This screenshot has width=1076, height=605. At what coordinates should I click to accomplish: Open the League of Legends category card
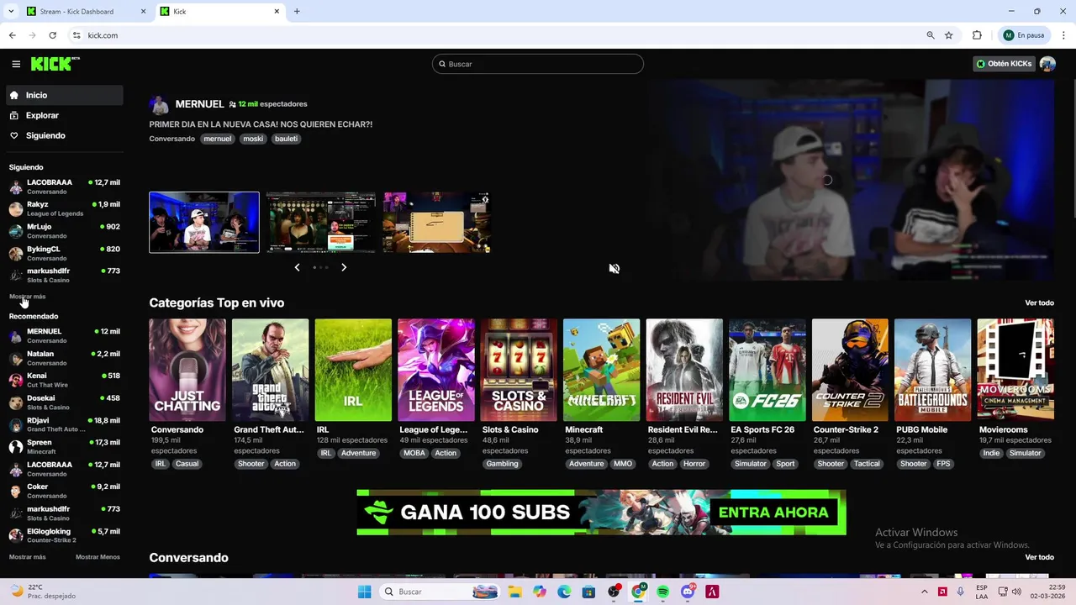[x=435, y=370]
